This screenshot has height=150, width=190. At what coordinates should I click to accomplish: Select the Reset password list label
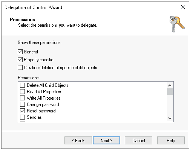(x=41, y=111)
